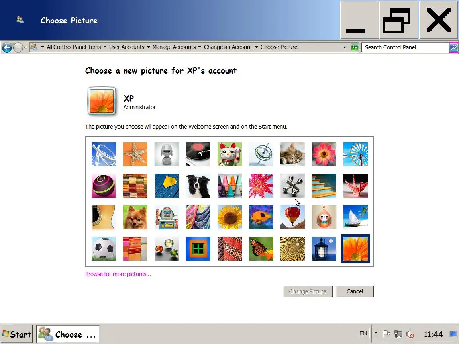Choose the lucky cat figurine picture
The image size is (459, 344).
[x=229, y=154]
